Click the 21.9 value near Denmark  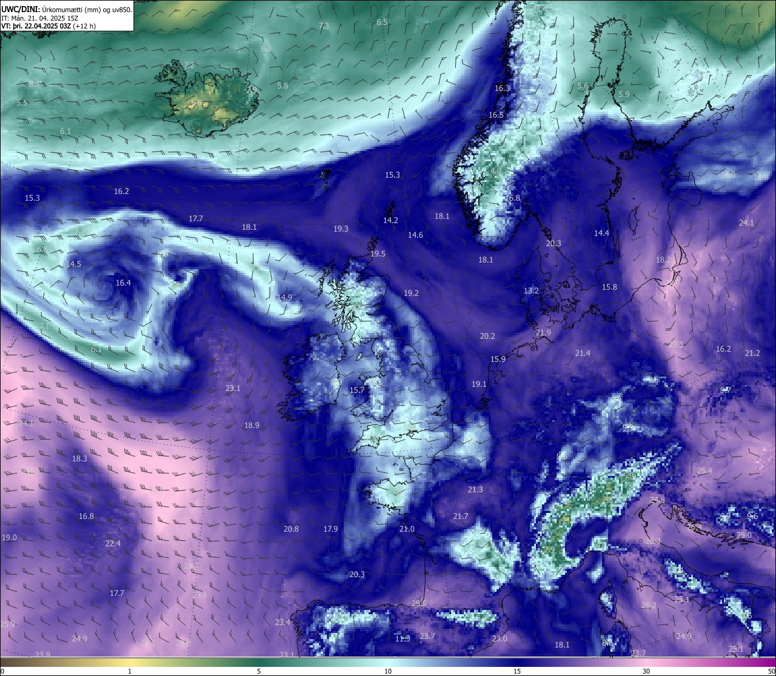[543, 332]
